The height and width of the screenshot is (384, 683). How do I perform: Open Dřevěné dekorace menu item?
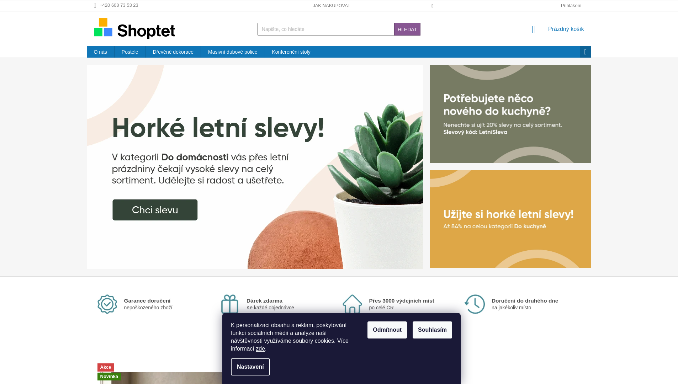coord(173,52)
